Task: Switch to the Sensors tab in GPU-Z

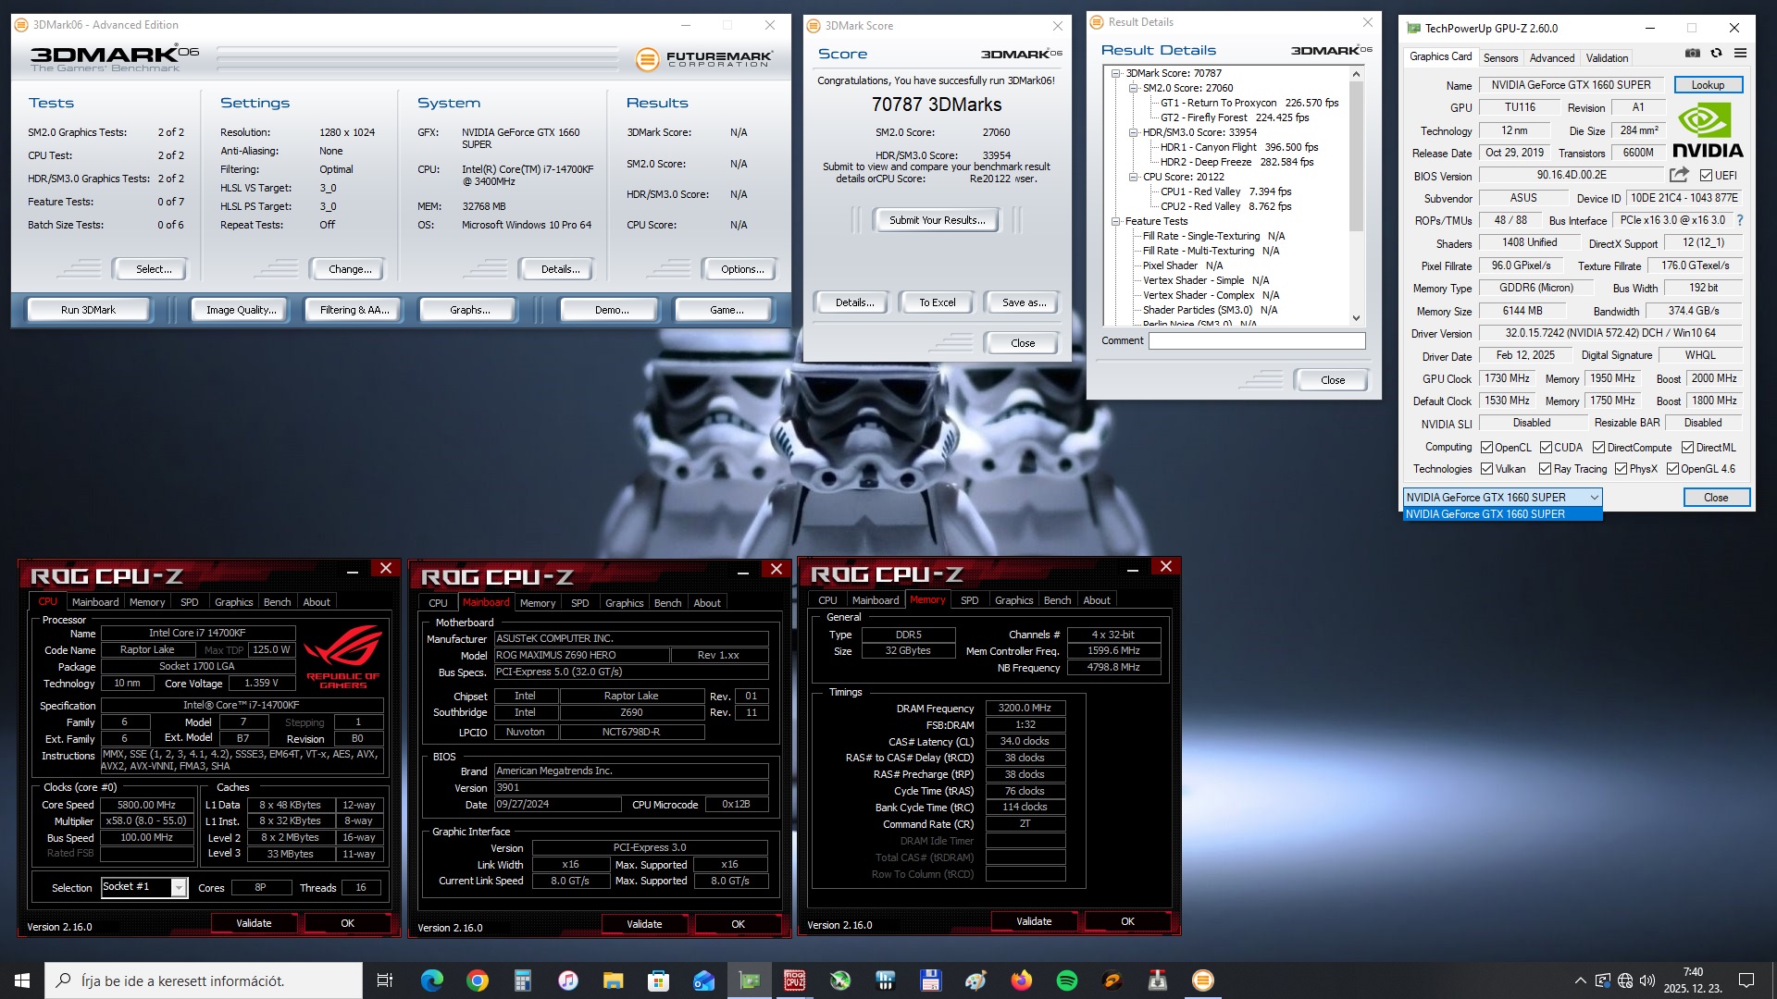Action: [1500, 57]
